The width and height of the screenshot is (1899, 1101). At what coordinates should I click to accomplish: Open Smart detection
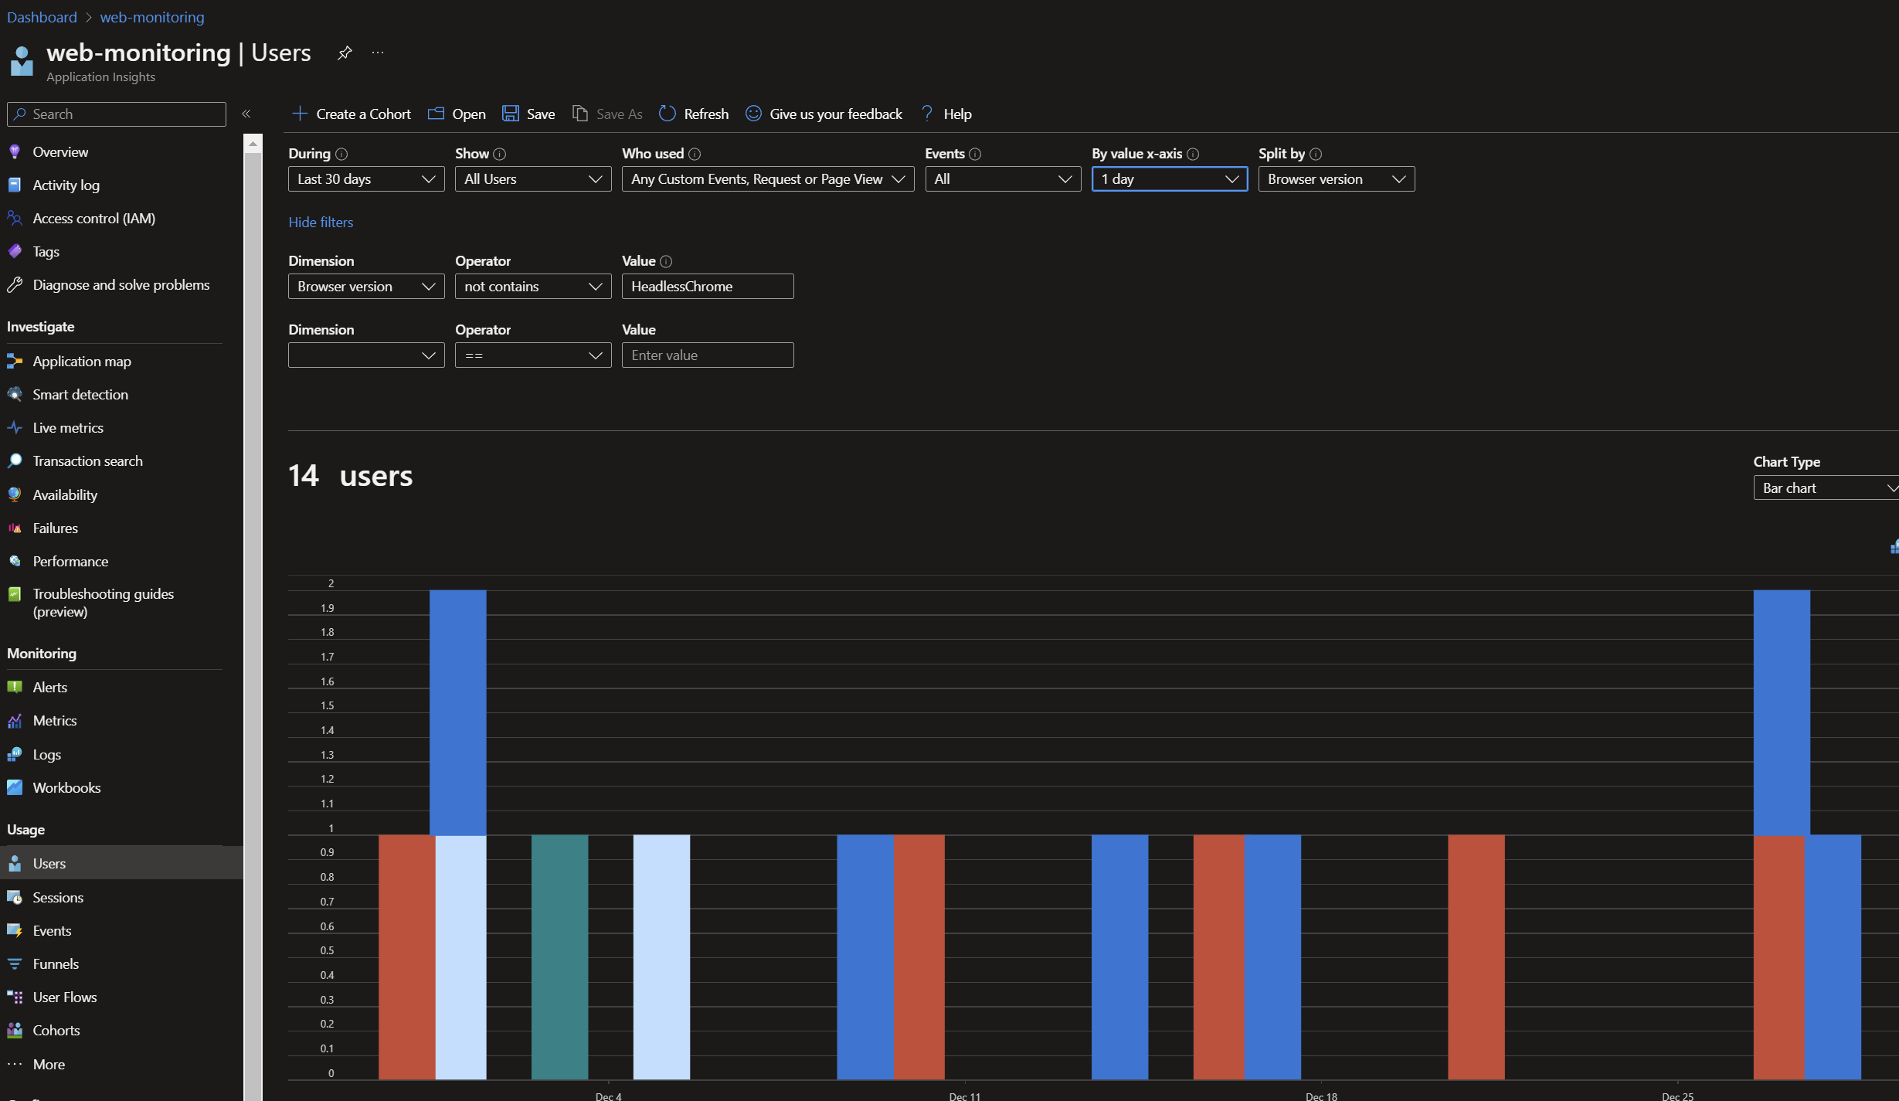(x=80, y=394)
